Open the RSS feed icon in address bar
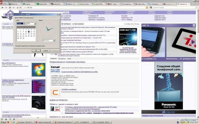The image size is (199, 124). pos(147,7)
